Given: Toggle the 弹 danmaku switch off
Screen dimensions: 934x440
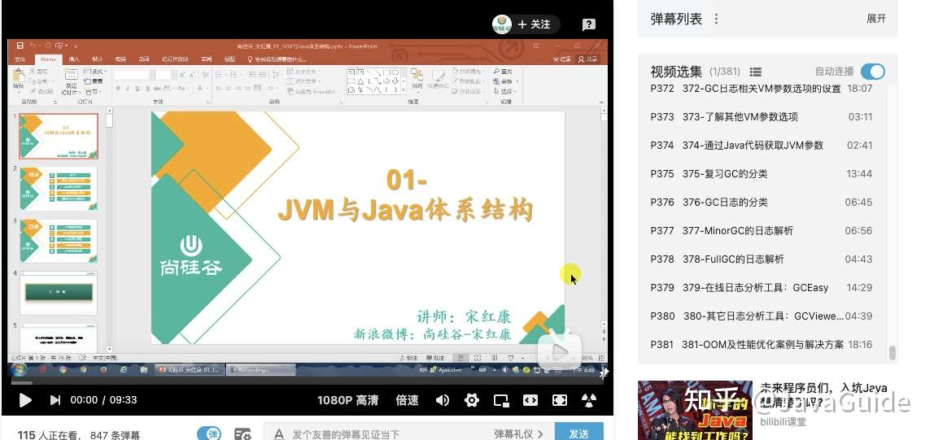Looking at the screenshot, I should pos(208,434).
